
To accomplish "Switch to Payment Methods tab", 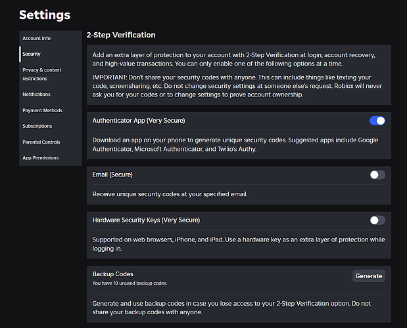I will pos(42,110).
